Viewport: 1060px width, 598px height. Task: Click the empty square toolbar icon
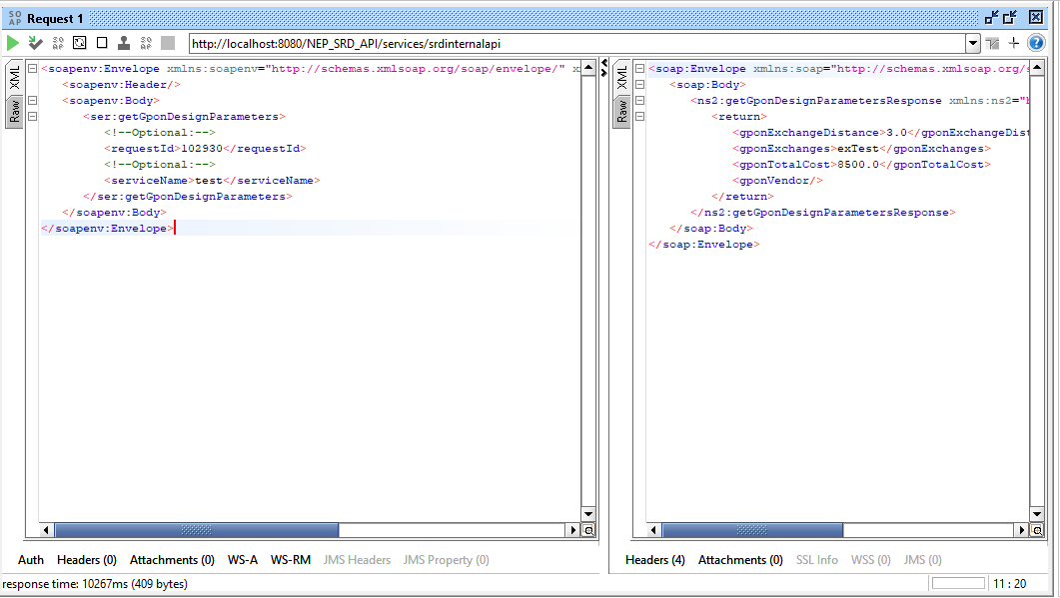pyautogui.click(x=102, y=43)
